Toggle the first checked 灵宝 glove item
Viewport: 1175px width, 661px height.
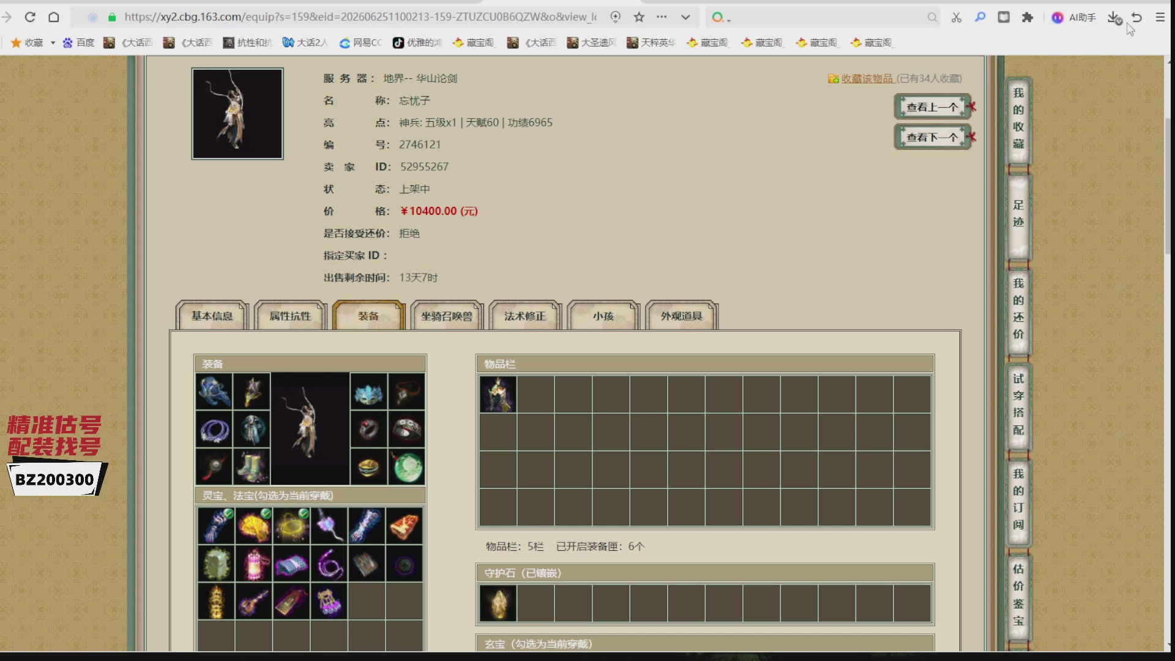tap(215, 526)
